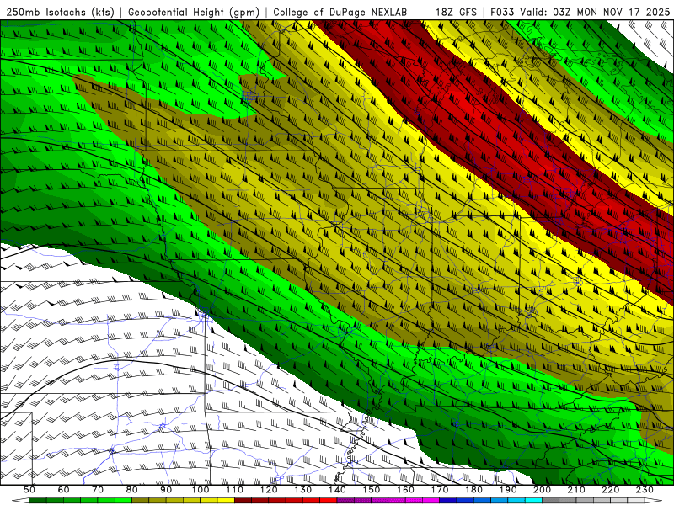
Task: Click the '160' value on the color scale
Action: 406,490
